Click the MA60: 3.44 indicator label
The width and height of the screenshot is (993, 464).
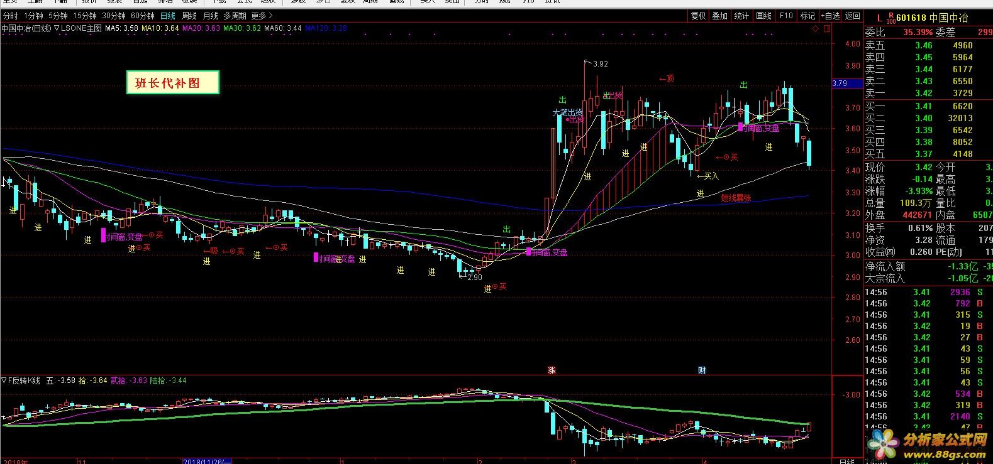coord(283,28)
